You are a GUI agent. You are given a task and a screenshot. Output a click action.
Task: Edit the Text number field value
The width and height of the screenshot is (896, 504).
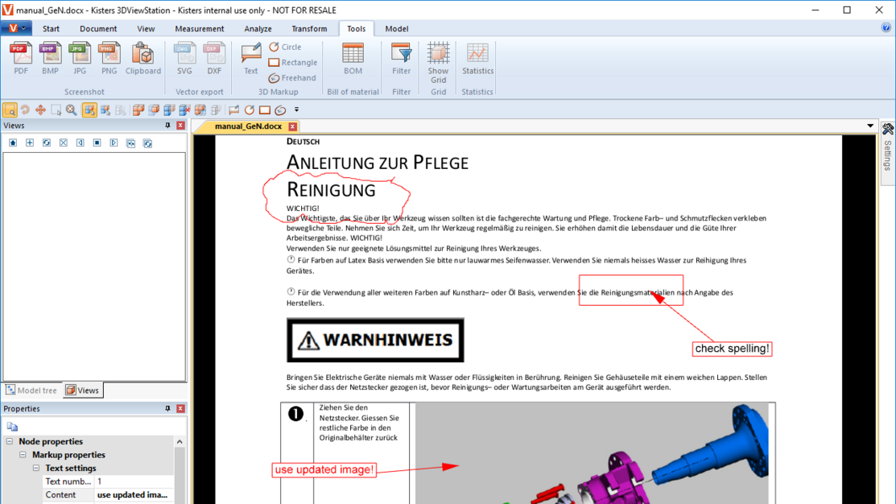(134, 481)
